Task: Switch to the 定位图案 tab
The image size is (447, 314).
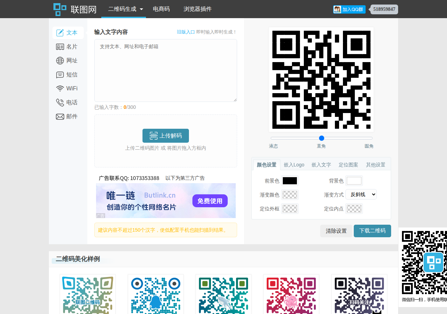Action: point(349,165)
